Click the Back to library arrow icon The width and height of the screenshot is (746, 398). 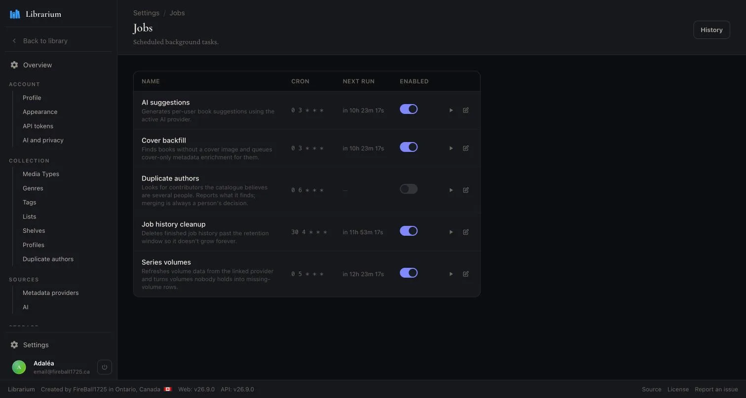tap(14, 41)
